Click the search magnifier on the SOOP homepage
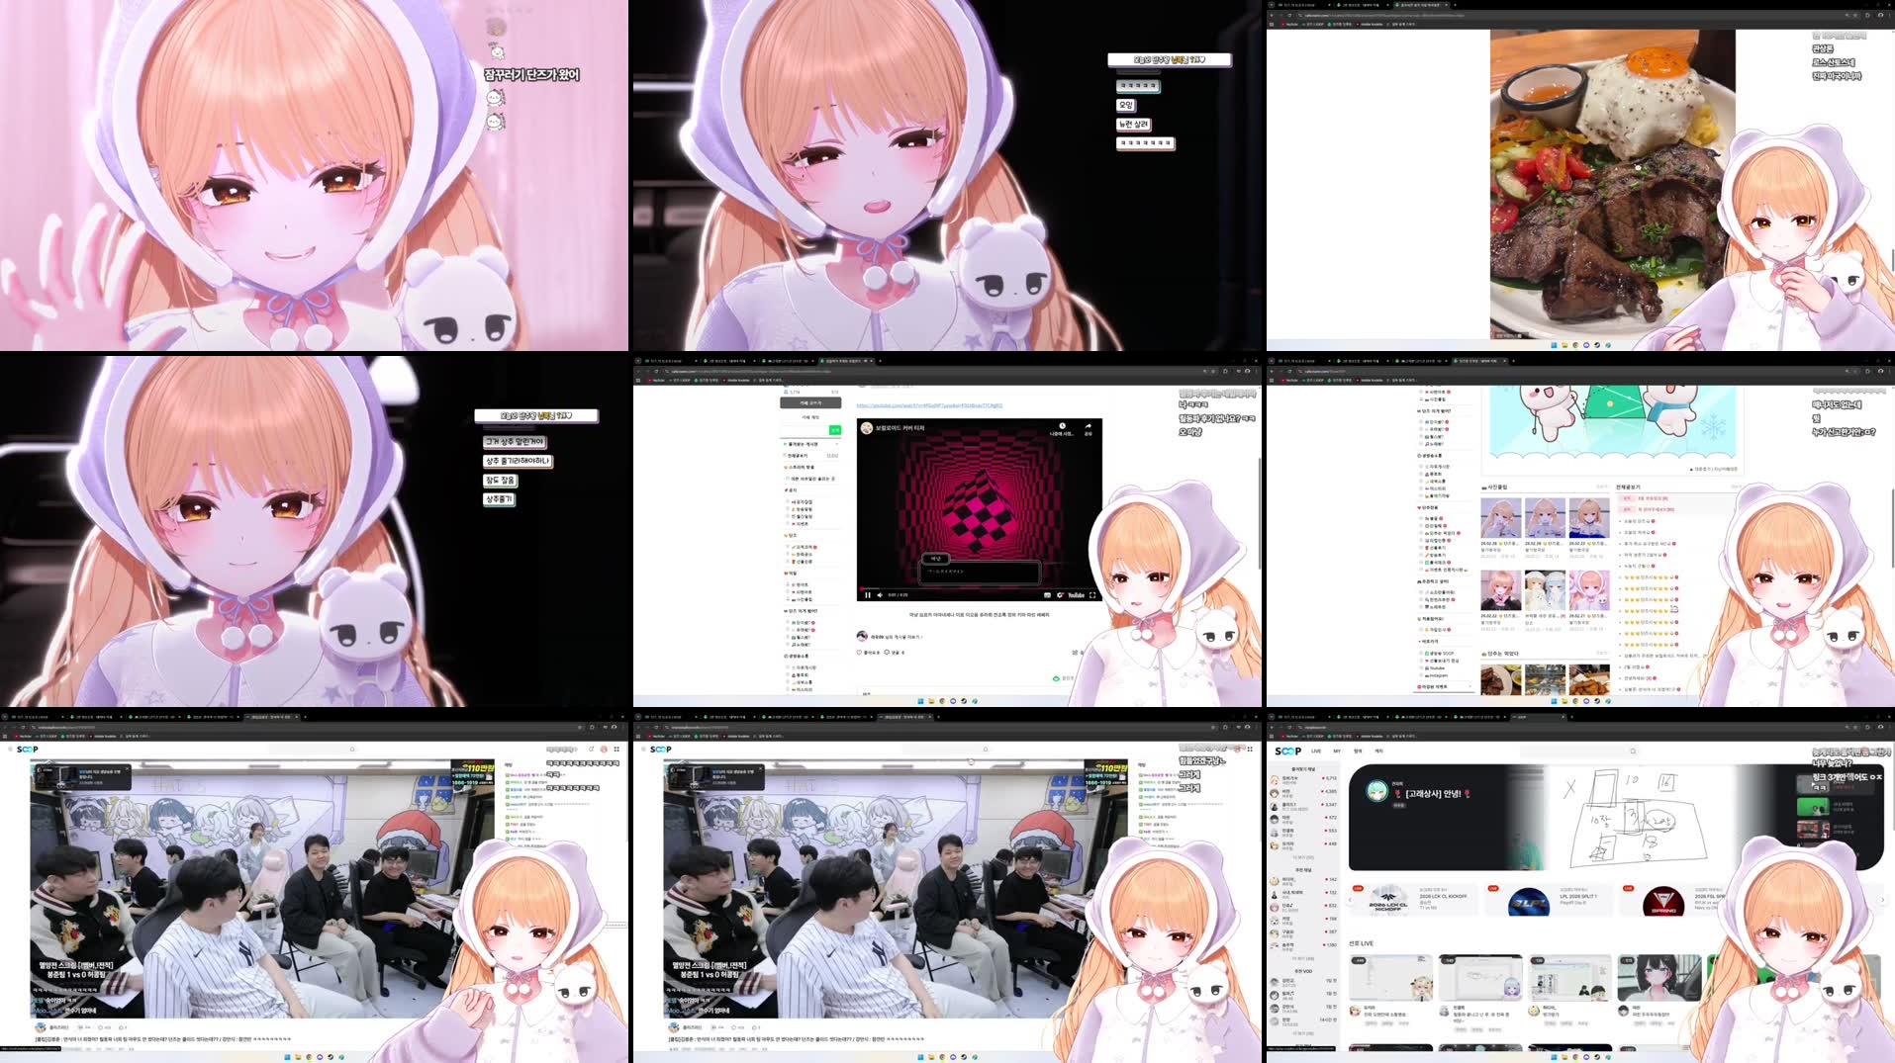This screenshot has width=1895, height=1063. [x=1633, y=752]
